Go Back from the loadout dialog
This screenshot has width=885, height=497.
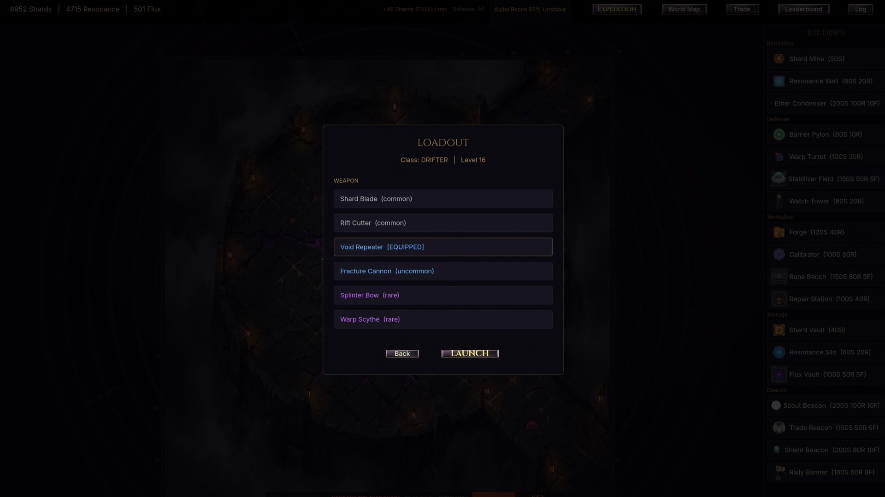[x=402, y=353]
